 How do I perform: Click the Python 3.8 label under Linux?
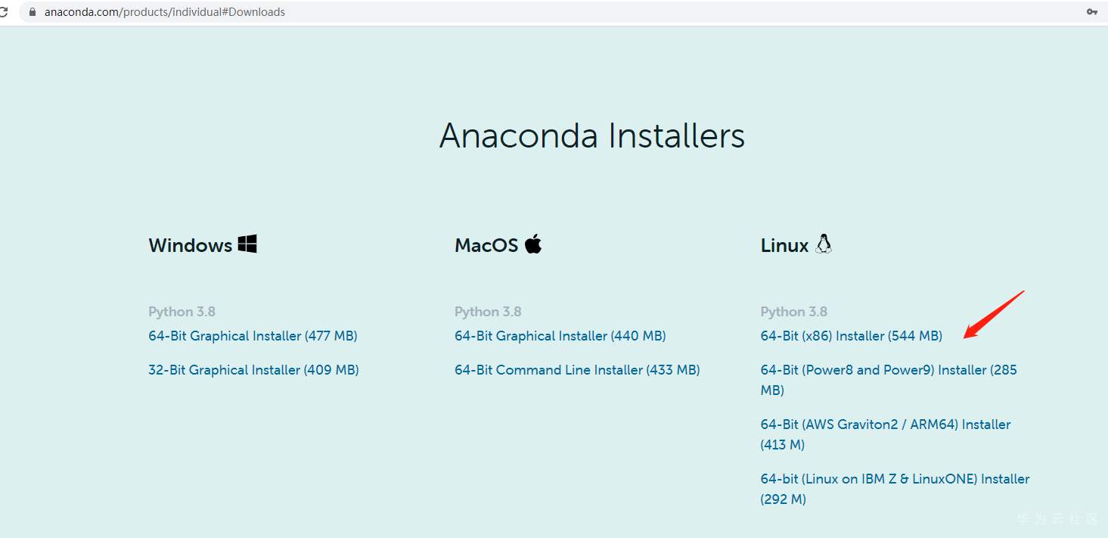793,312
